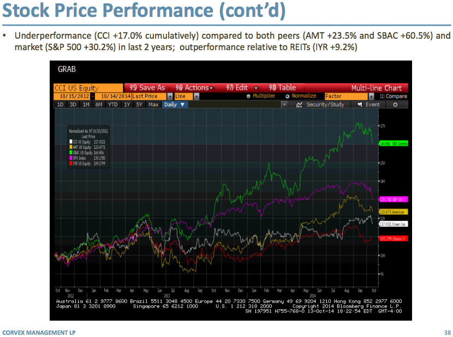
Task: Click the Event flag icon
Action: click(x=359, y=105)
